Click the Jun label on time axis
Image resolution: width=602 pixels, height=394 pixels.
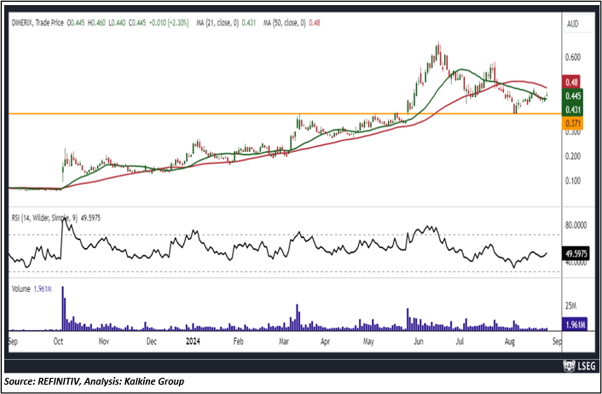tap(419, 341)
